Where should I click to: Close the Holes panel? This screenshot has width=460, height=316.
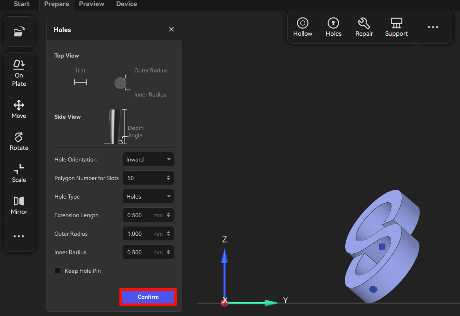(171, 29)
